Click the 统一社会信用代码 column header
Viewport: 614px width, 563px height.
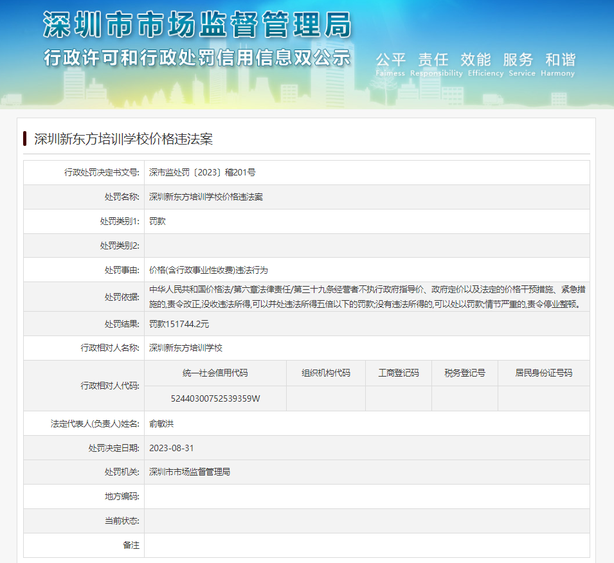tap(215, 373)
